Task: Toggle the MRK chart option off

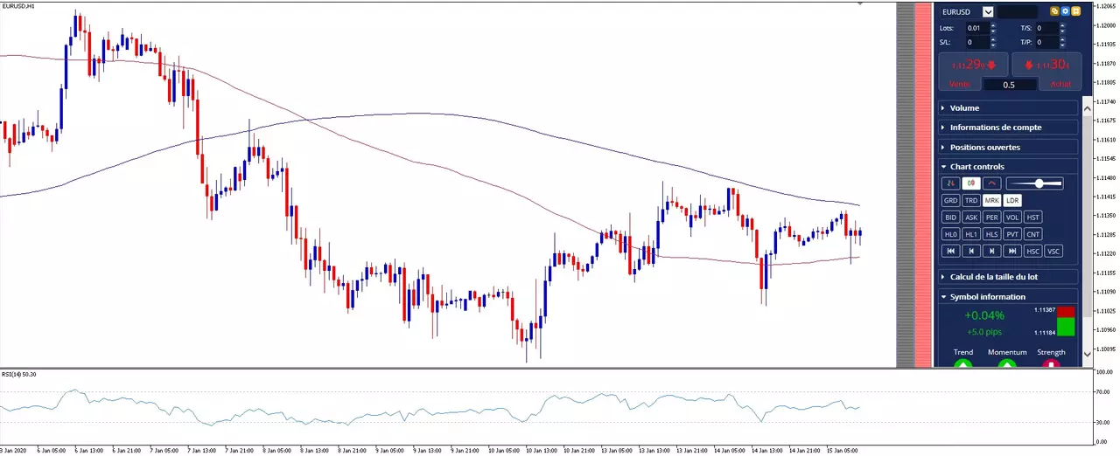Action: click(991, 200)
